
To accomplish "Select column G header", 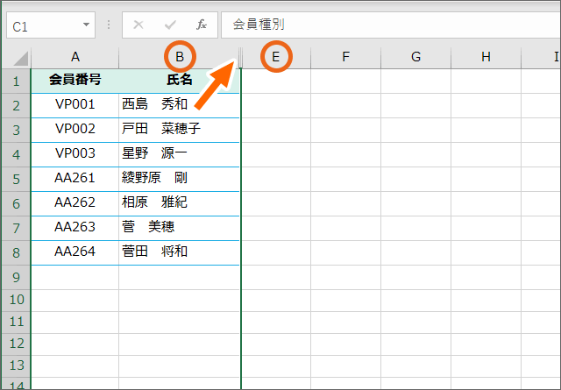I will [415, 58].
